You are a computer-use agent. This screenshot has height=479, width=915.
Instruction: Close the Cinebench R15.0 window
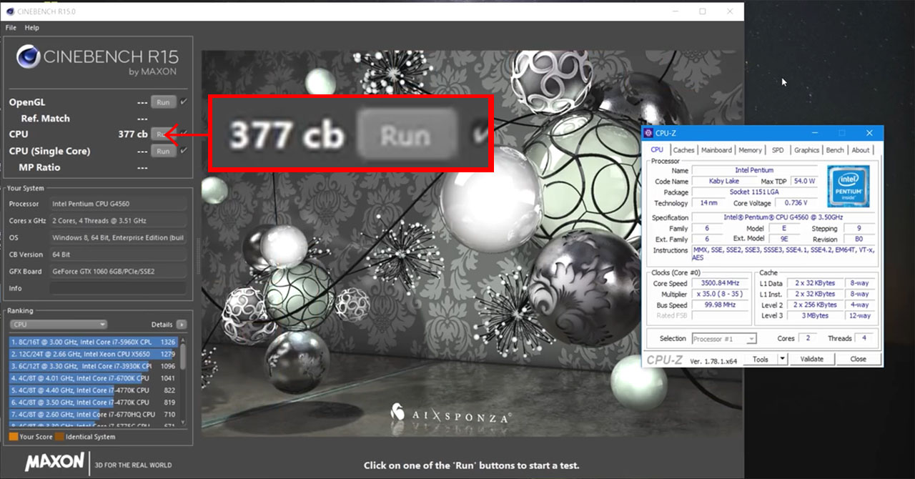click(729, 11)
